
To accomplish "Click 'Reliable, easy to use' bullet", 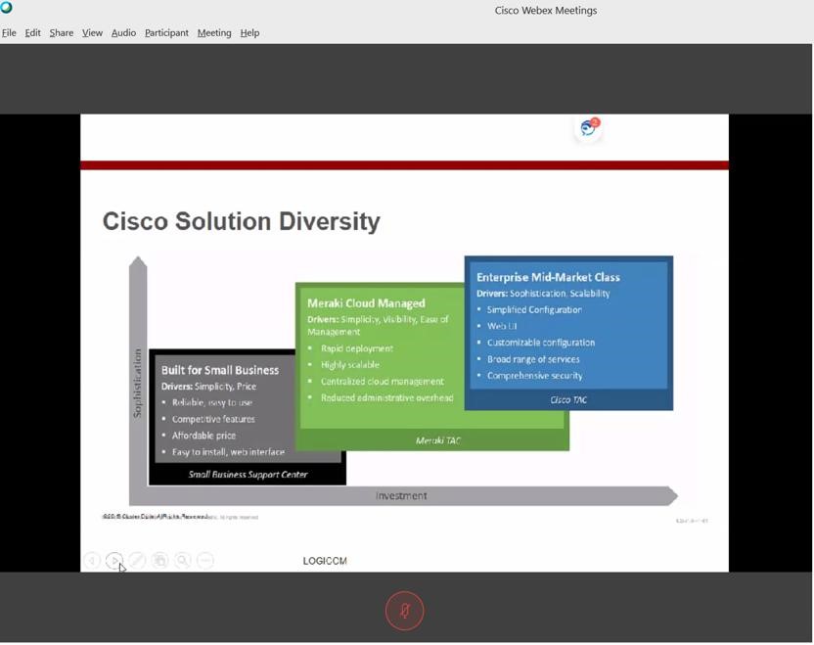I will pos(211,402).
